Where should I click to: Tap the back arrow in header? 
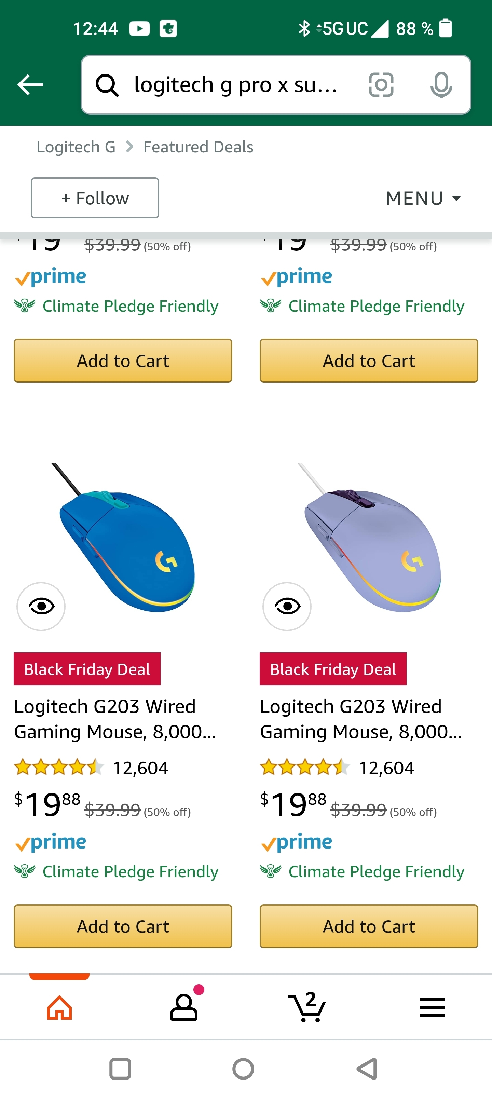(30, 84)
